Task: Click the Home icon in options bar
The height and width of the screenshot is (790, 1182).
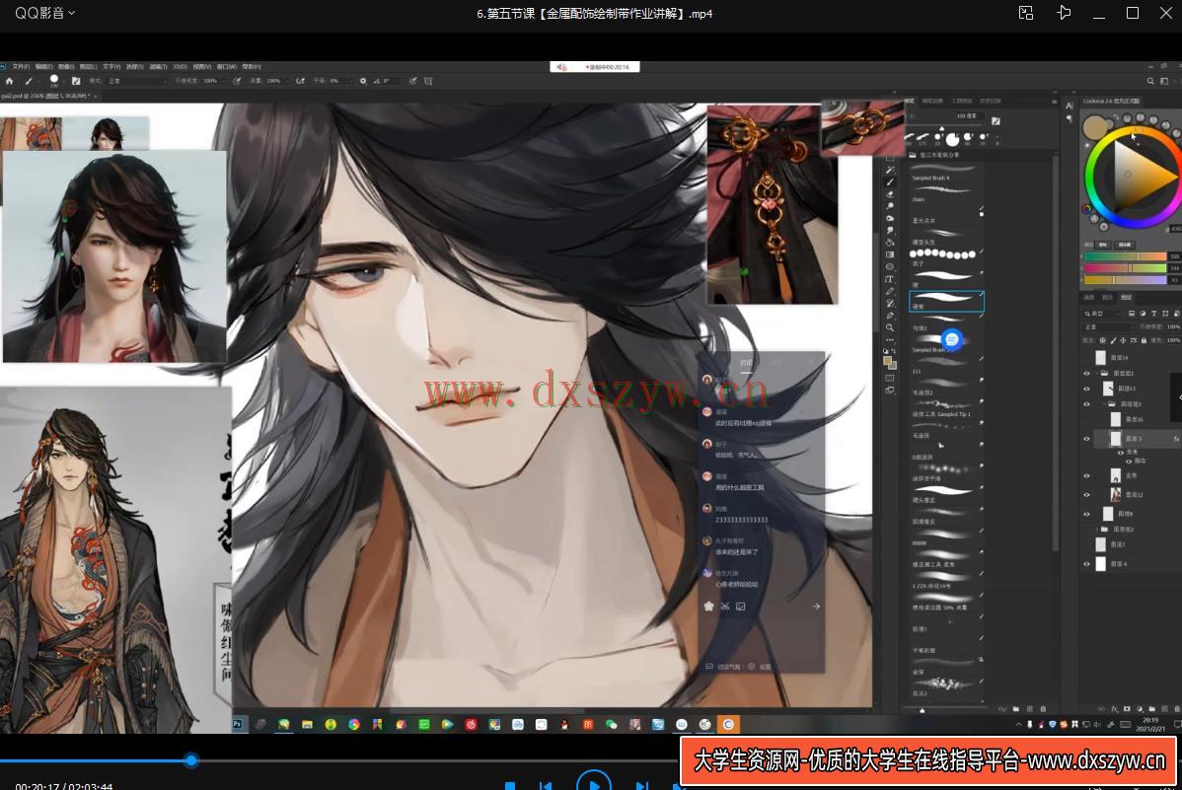Action: tap(9, 81)
